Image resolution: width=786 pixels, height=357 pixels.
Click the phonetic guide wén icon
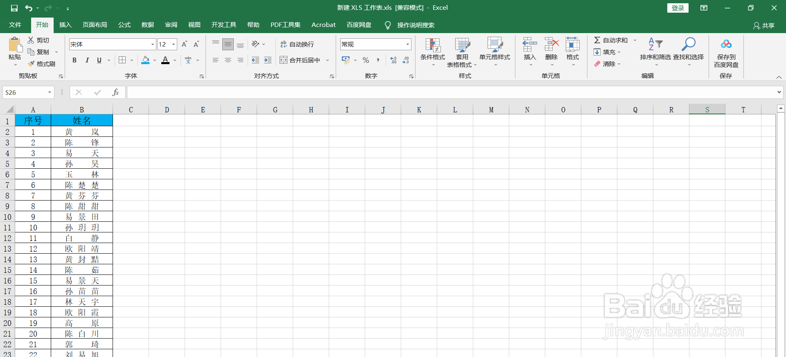pos(188,60)
